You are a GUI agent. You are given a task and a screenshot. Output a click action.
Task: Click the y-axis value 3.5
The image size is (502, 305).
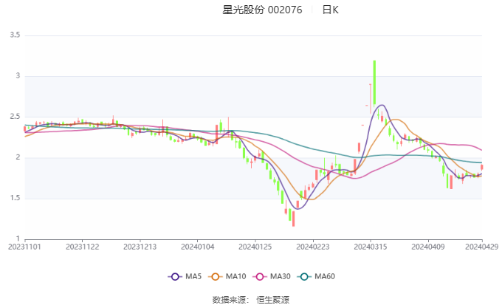click(x=15, y=35)
